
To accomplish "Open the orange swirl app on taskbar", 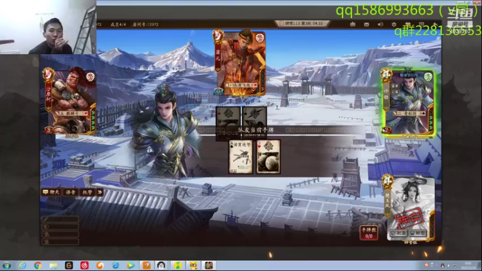I will (x=100, y=266).
